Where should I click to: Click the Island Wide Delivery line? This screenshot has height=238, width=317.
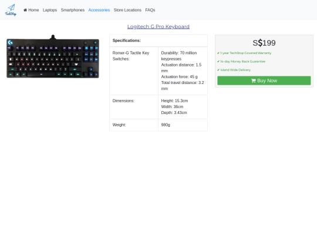click(234, 70)
